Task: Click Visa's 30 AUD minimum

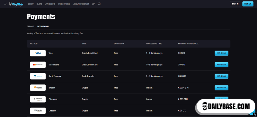Action: pyautogui.click(x=182, y=53)
